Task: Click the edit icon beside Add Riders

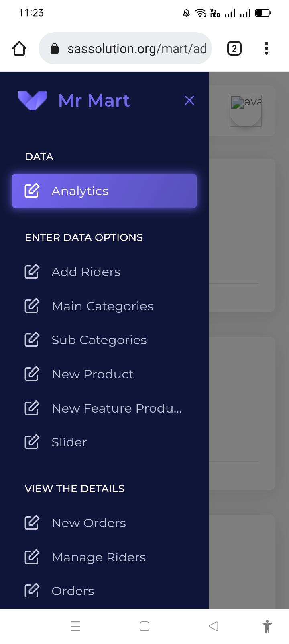Action: (x=32, y=272)
